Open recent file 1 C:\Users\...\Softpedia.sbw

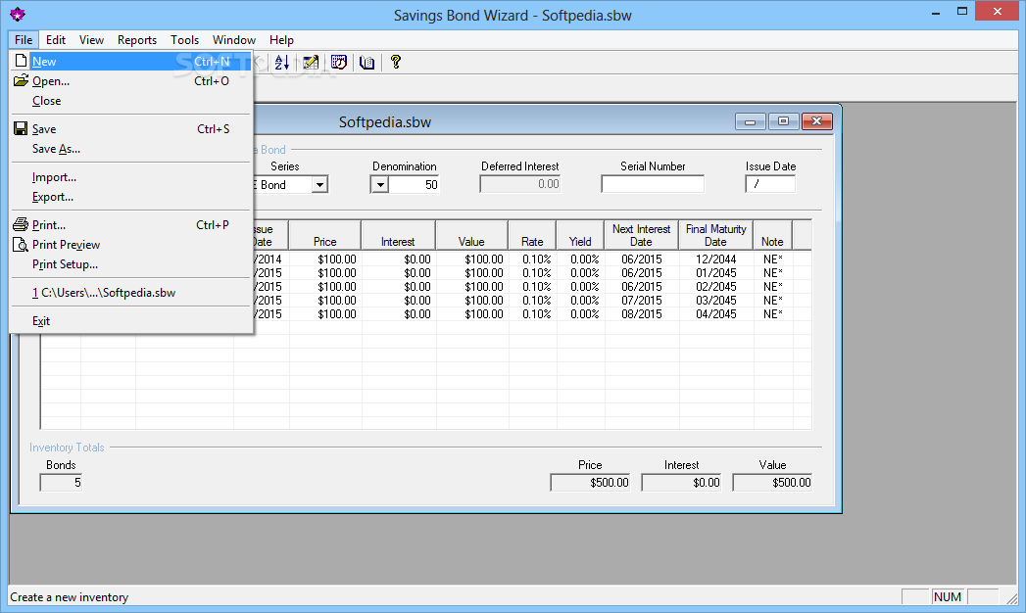131,293
